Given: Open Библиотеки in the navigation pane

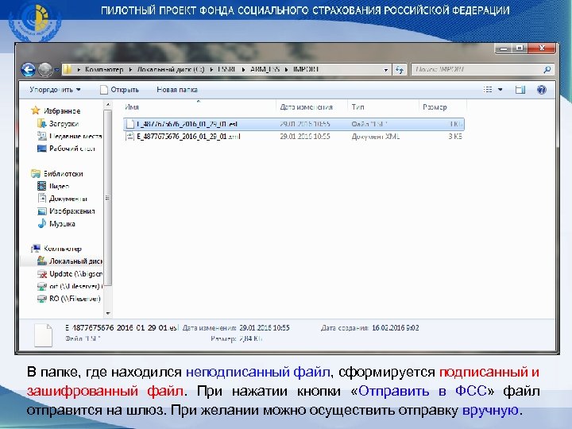Looking at the screenshot, I should point(63,174).
